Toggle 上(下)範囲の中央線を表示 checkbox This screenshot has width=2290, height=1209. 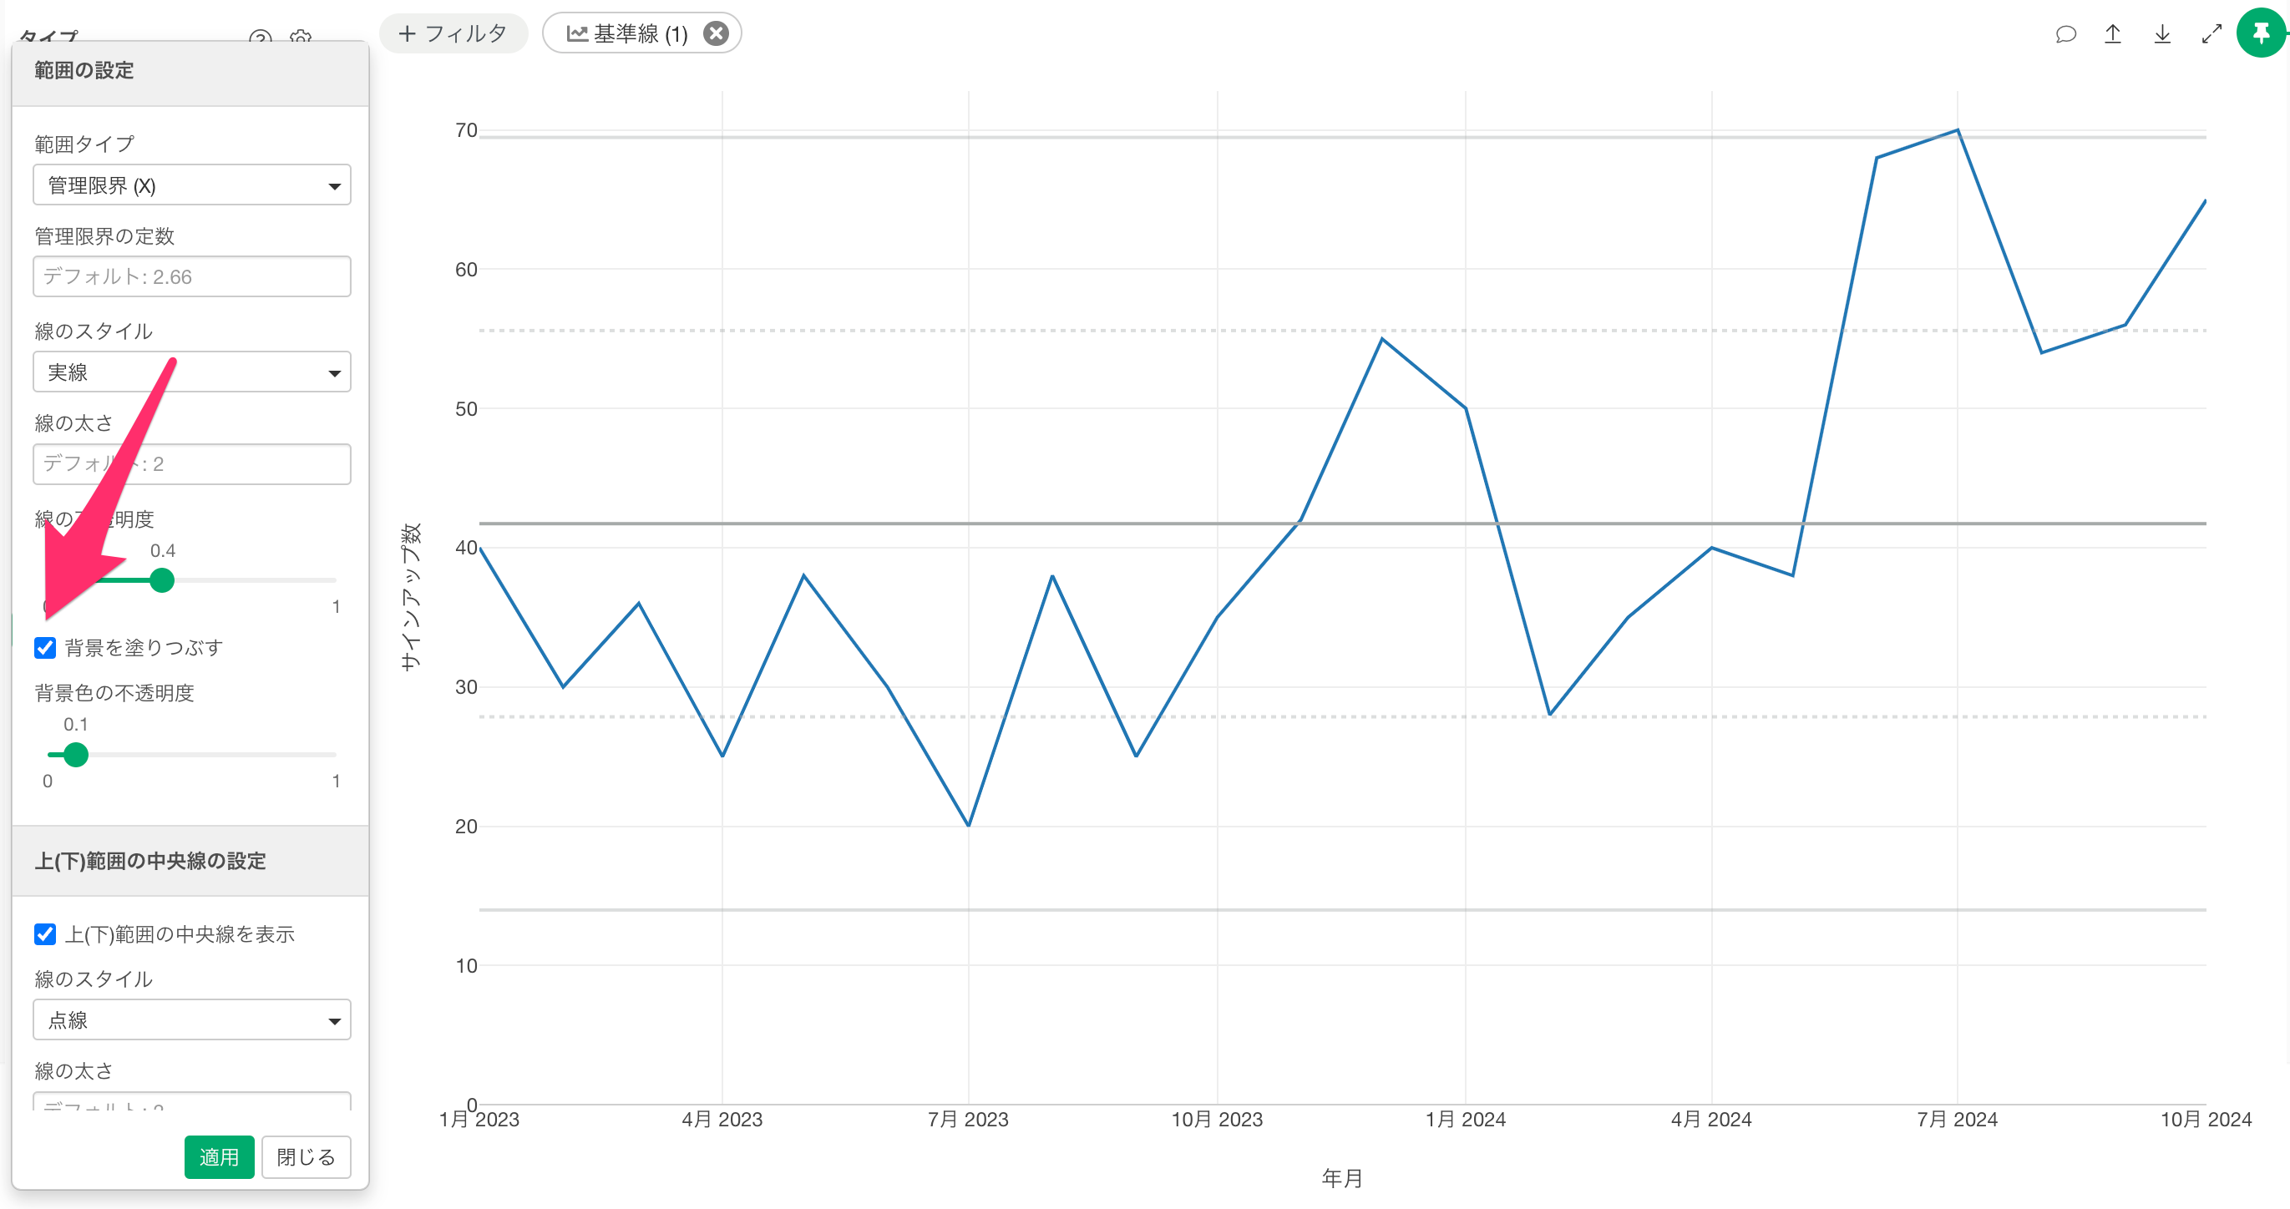tap(45, 933)
